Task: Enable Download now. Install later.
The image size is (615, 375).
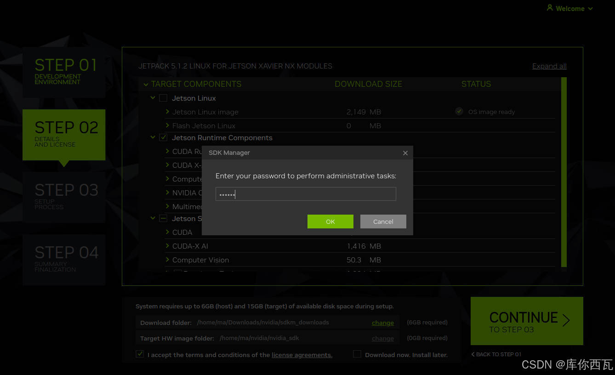Action: coord(357,354)
